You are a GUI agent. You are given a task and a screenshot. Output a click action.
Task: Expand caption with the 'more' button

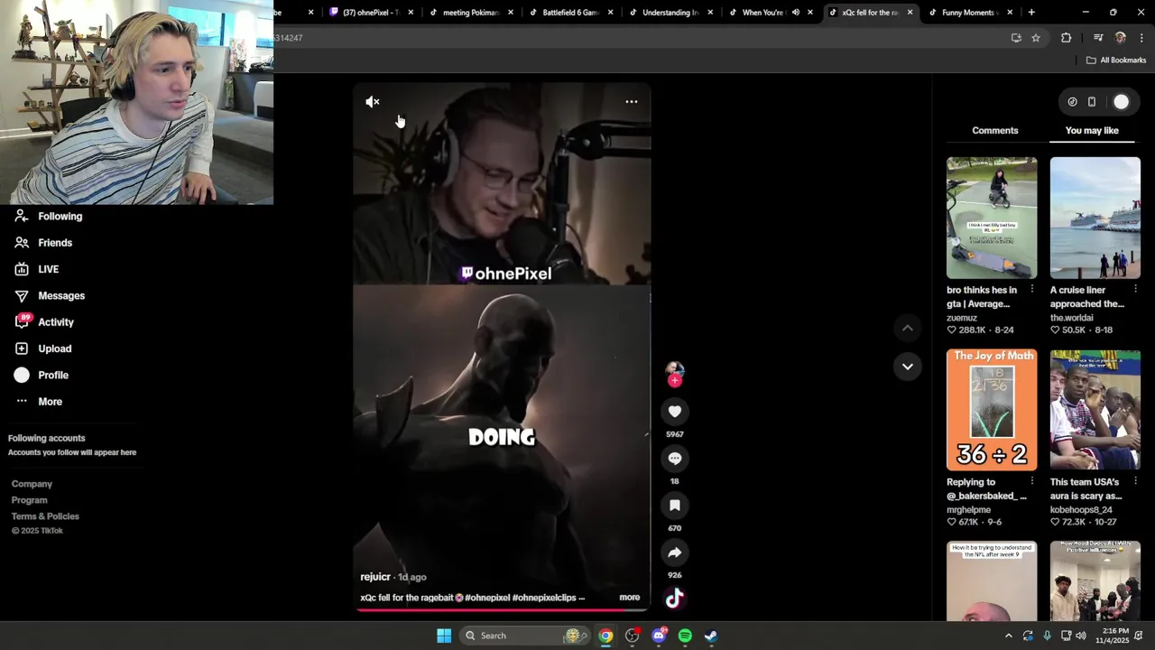pyautogui.click(x=630, y=598)
